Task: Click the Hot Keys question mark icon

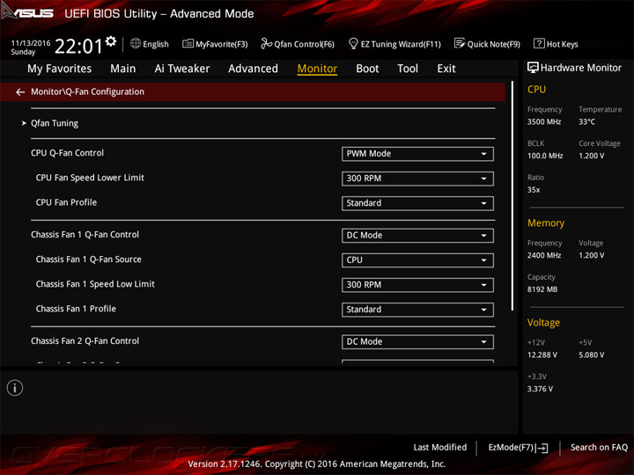Action: pos(539,43)
